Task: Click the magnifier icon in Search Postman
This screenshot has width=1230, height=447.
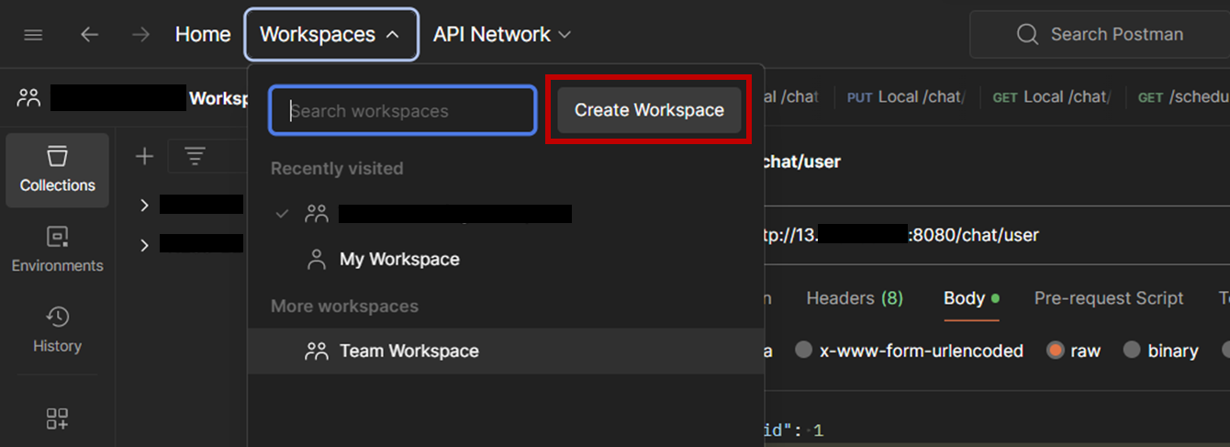Action: pos(1027,35)
